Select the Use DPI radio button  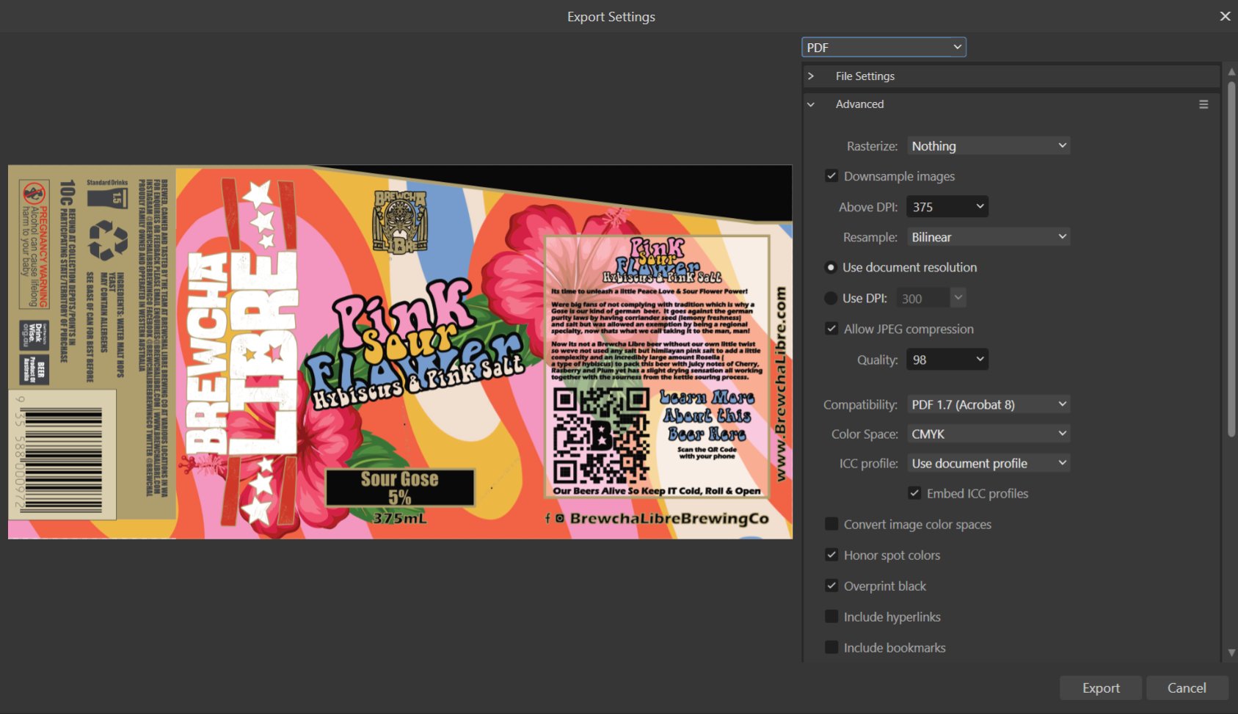click(x=831, y=299)
